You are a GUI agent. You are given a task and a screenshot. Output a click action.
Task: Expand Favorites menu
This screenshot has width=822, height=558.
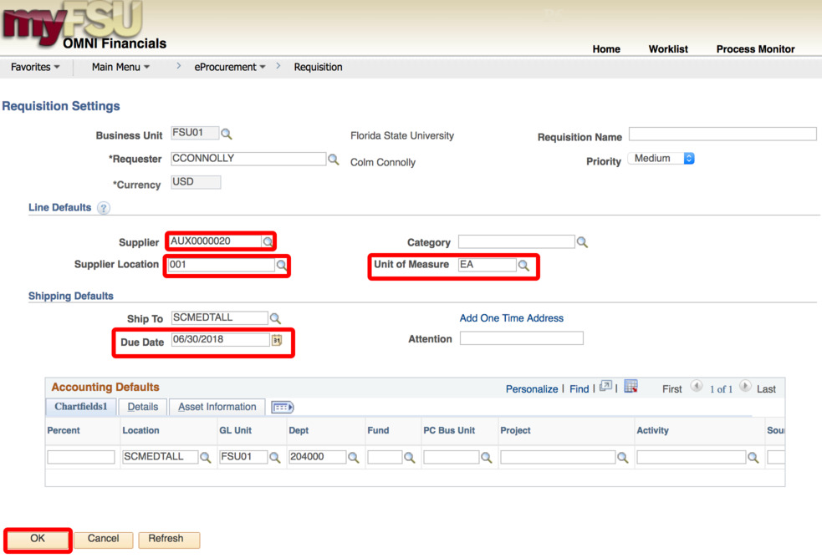coord(35,67)
